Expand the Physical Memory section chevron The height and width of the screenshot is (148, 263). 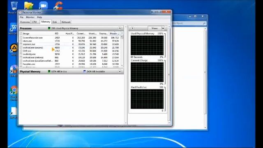[120, 71]
